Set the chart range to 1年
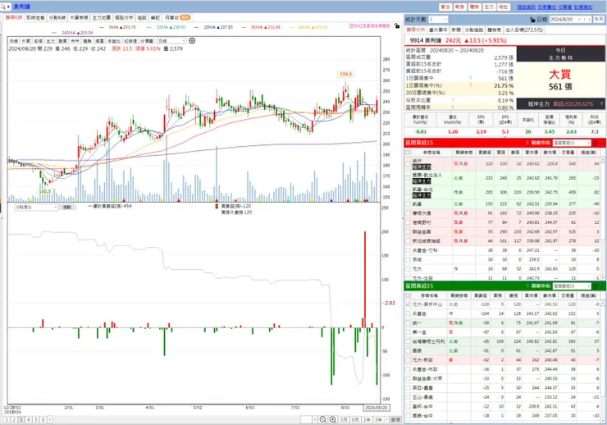607x425 pixels. (367, 419)
